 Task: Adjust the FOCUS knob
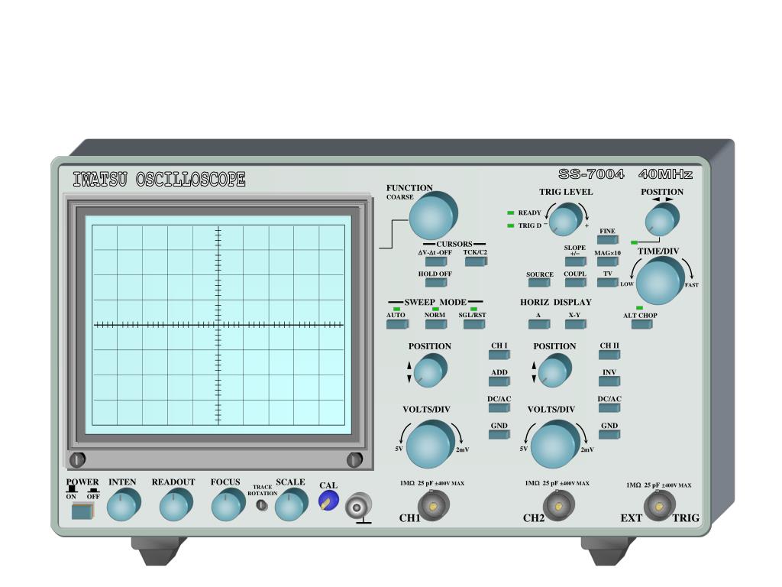[x=228, y=504]
